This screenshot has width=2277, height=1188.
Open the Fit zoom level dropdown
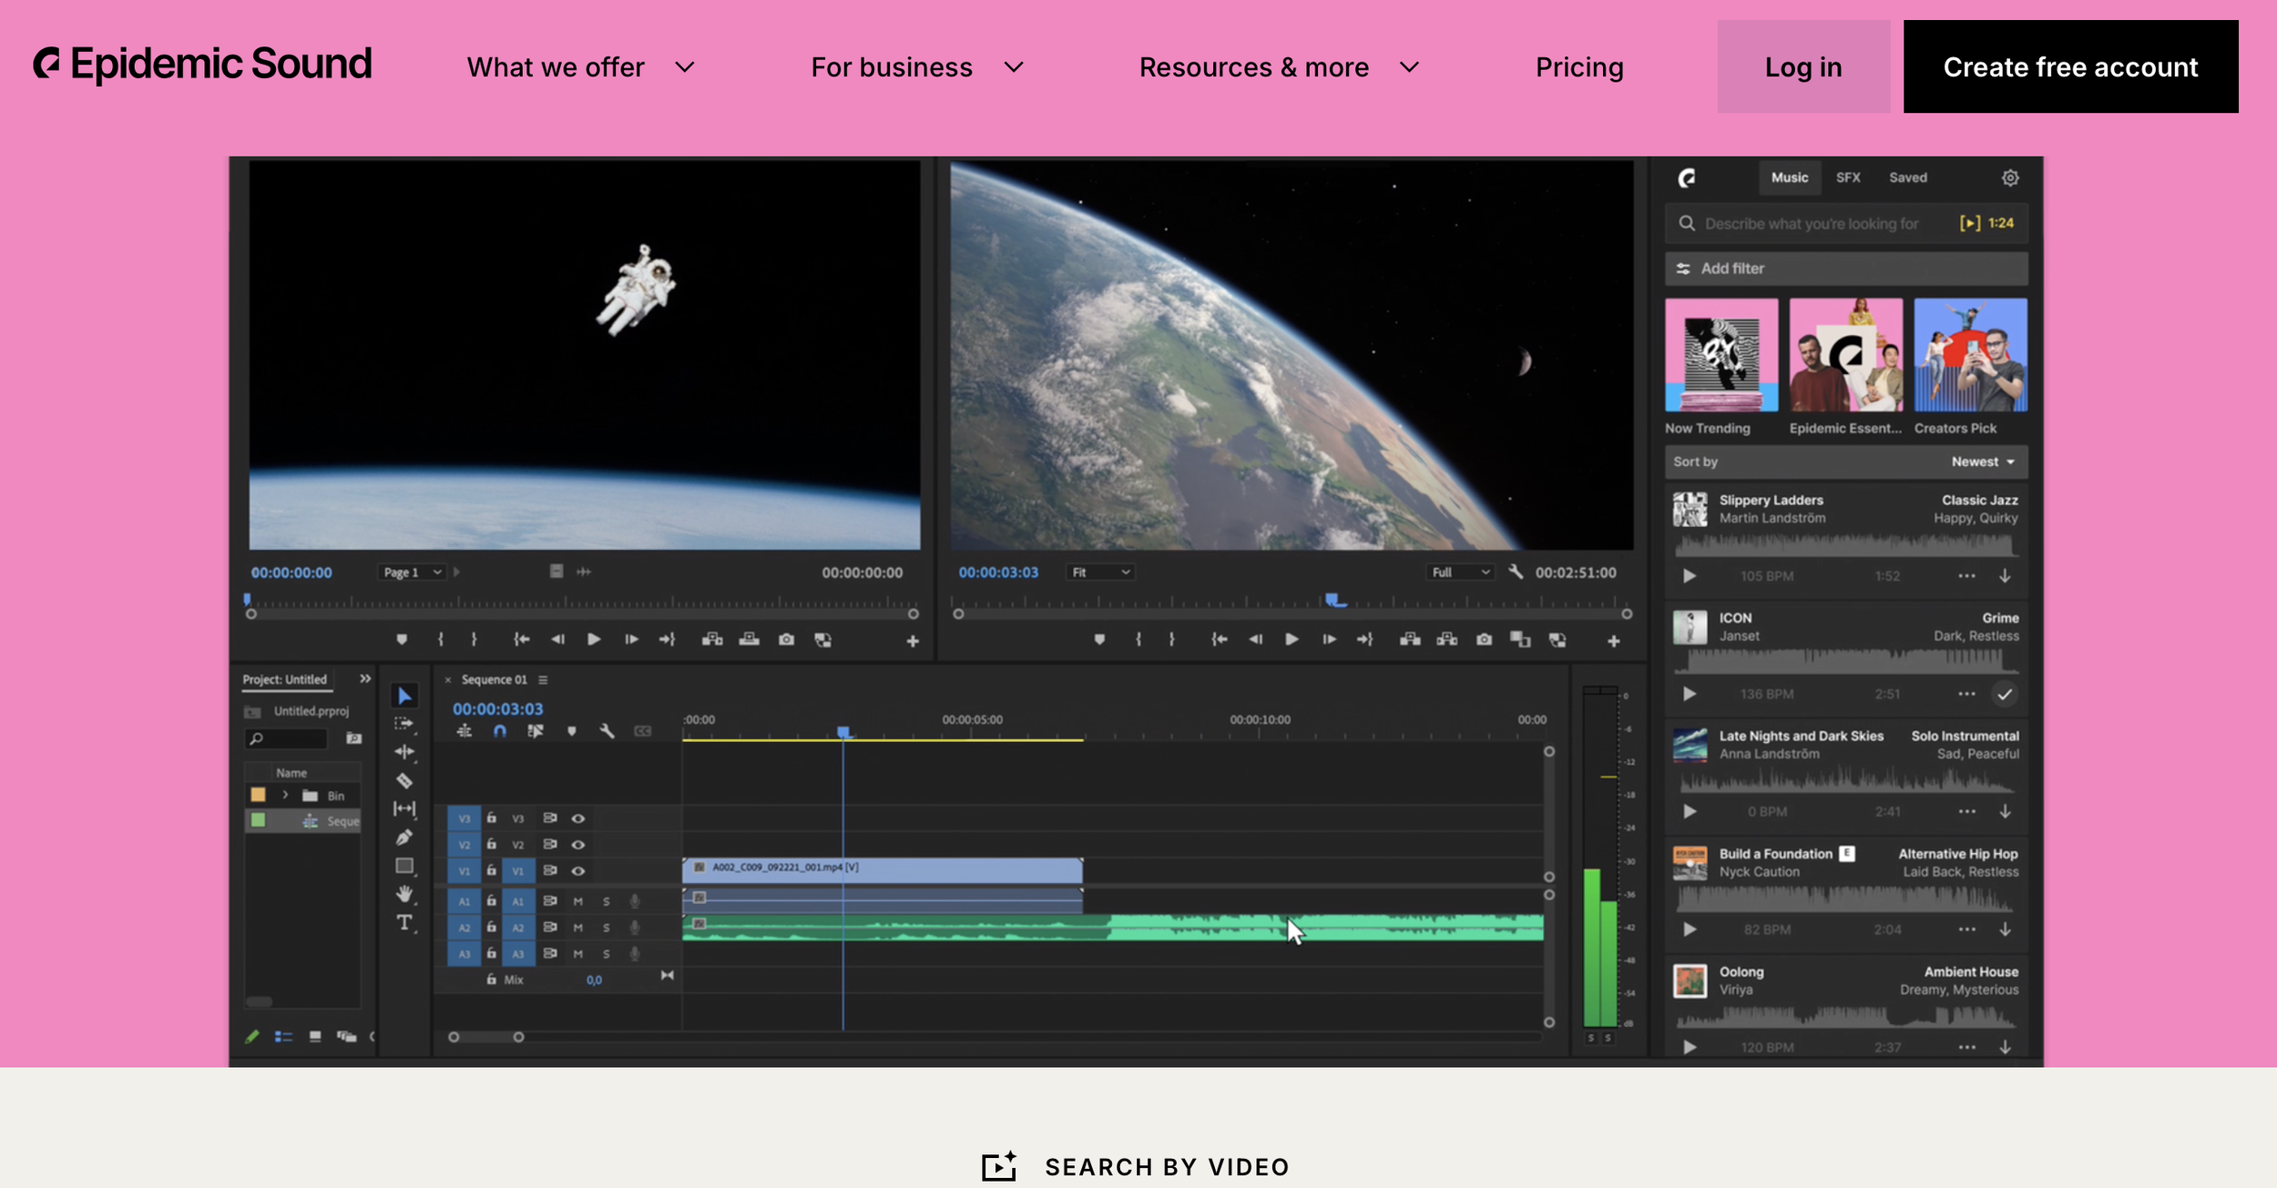[1100, 573]
